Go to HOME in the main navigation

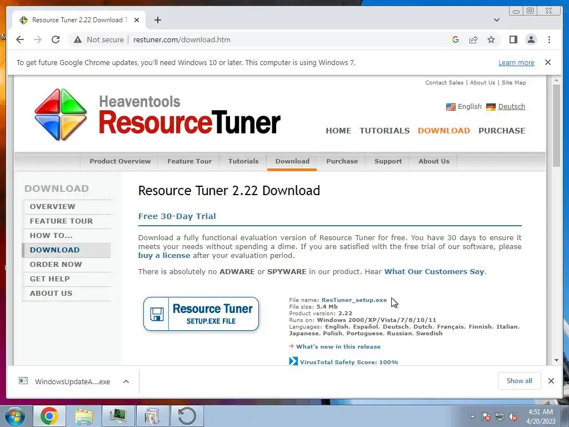click(338, 131)
